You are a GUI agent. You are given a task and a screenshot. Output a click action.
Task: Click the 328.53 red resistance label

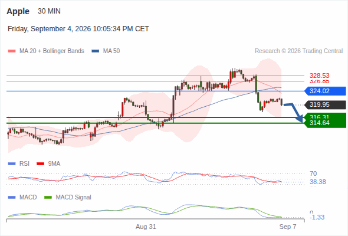[x=319, y=76]
